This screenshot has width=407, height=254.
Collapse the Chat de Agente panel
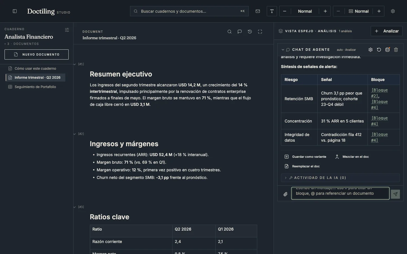[283, 50]
